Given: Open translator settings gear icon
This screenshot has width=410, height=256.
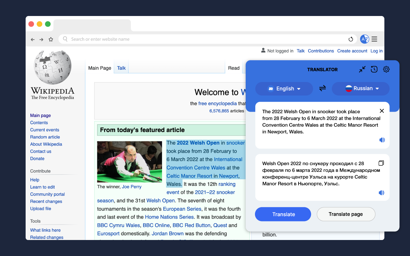Looking at the screenshot, I should click(x=386, y=69).
